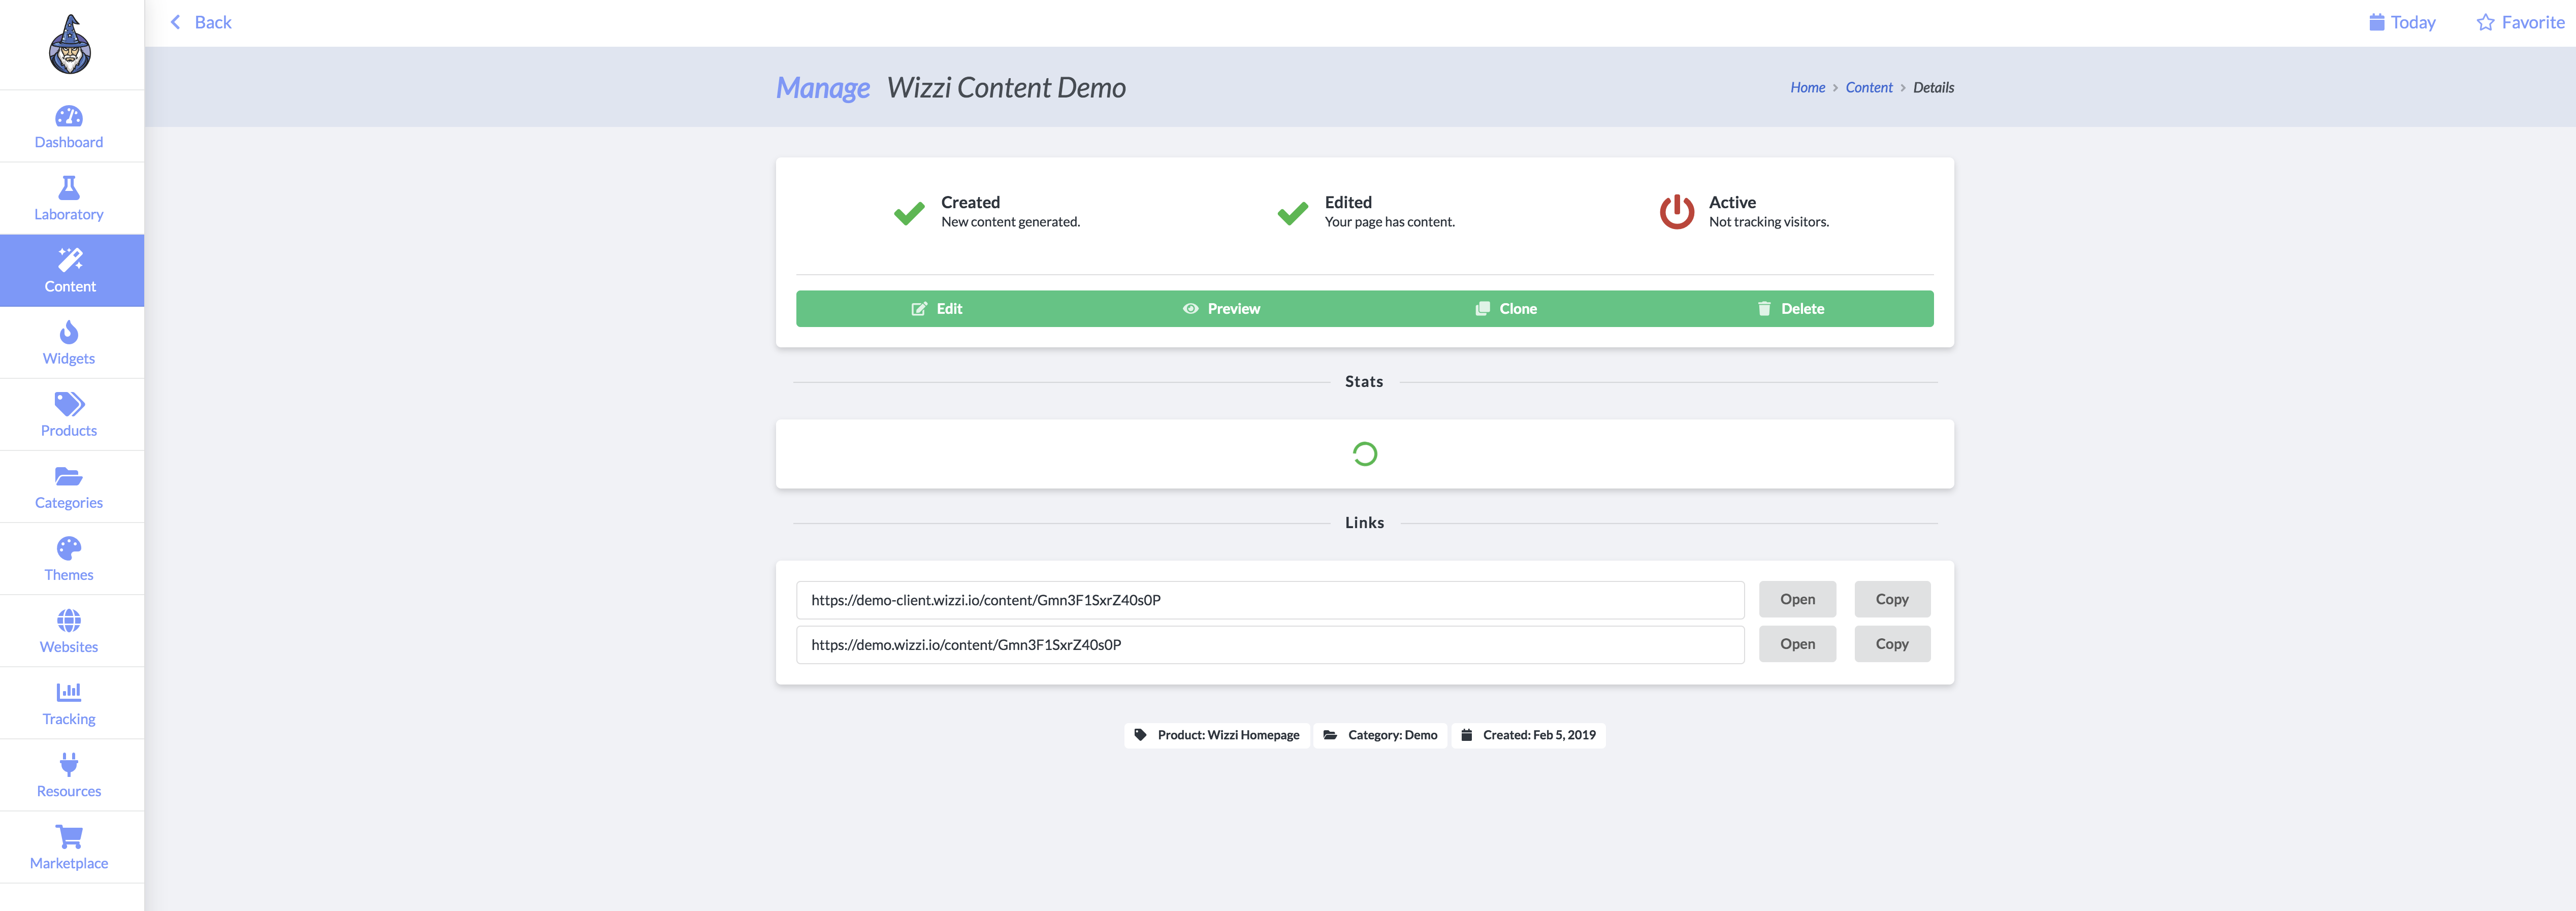Click Created: Feb 5, 2019 tag

1528,735
